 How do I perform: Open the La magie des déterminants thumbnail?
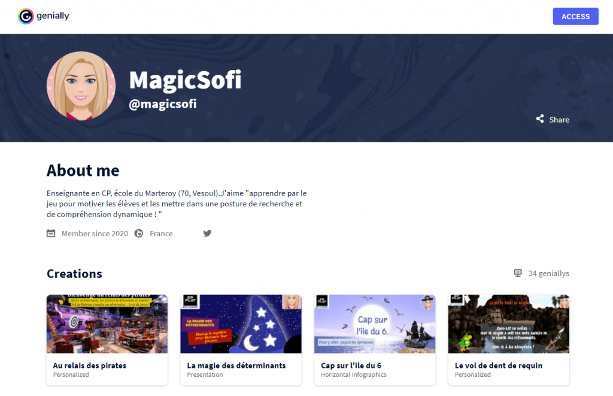click(x=241, y=324)
